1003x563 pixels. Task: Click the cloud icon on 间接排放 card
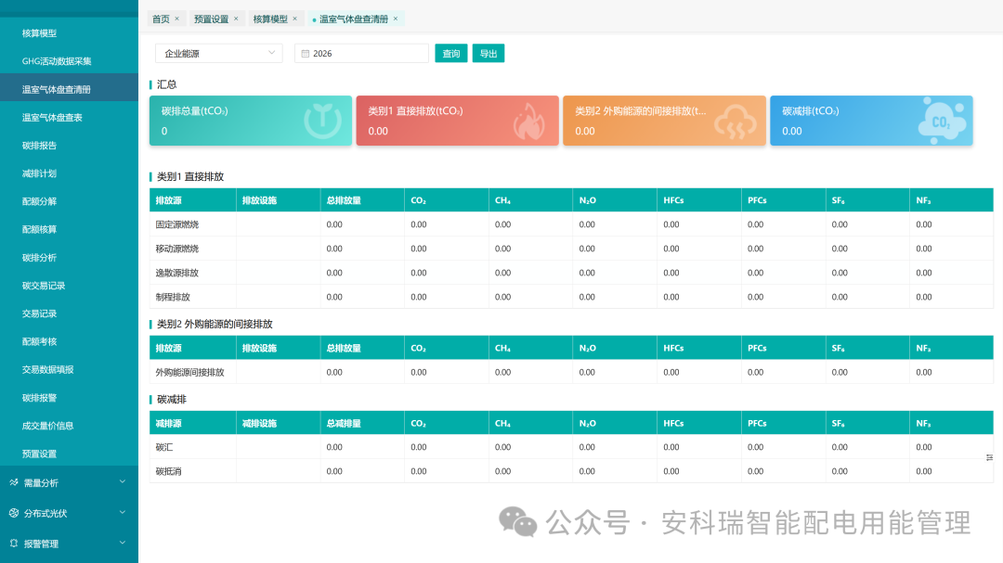(734, 119)
